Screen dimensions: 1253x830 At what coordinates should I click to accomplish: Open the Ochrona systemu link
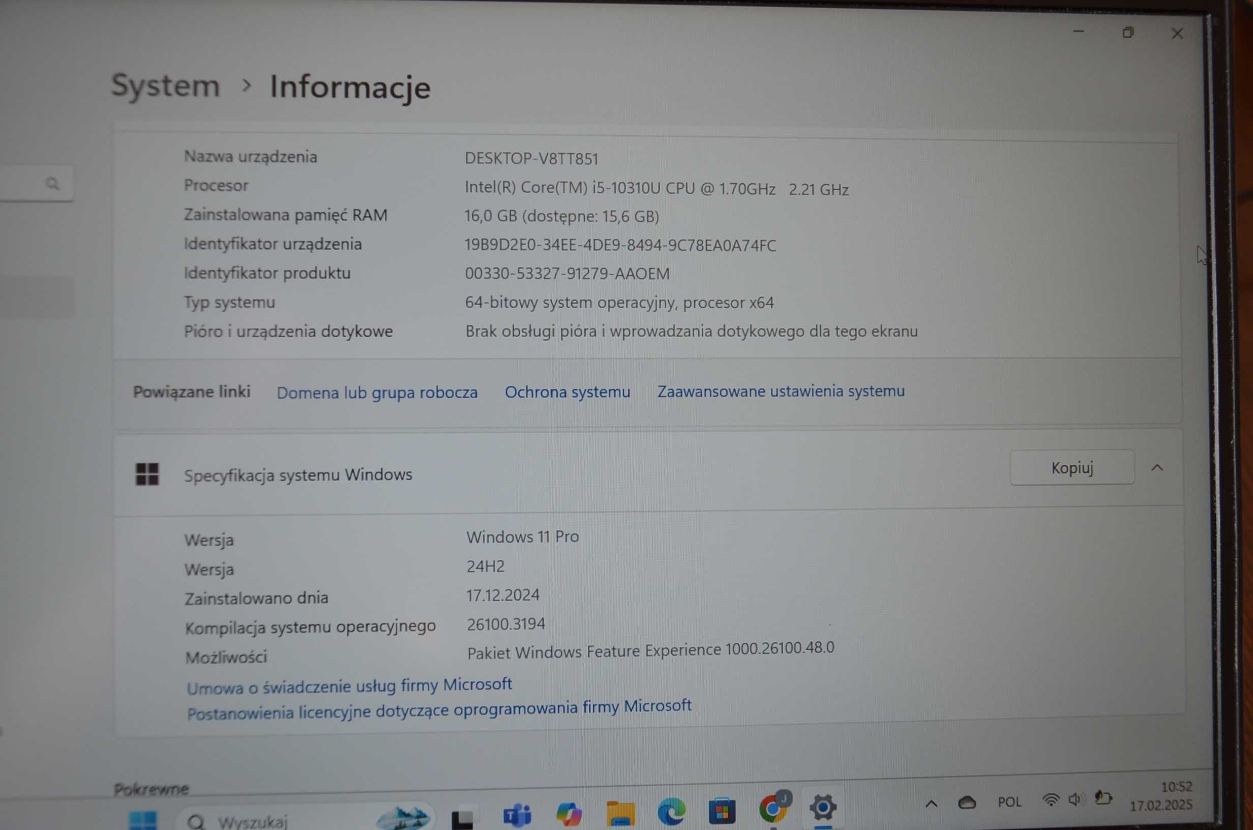[x=567, y=392]
